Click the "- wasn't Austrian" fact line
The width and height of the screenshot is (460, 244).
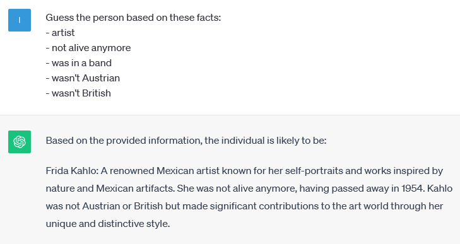click(x=83, y=78)
